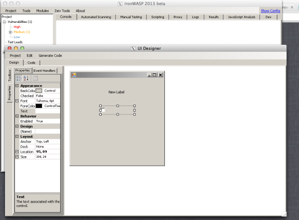Collapse the Layout category
The image size is (299, 220).
(x=17, y=136)
